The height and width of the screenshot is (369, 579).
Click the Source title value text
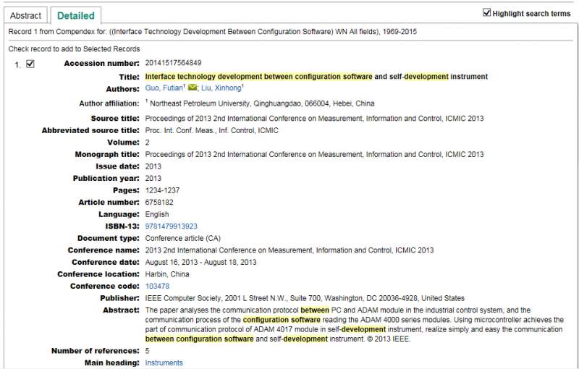[x=314, y=119]
